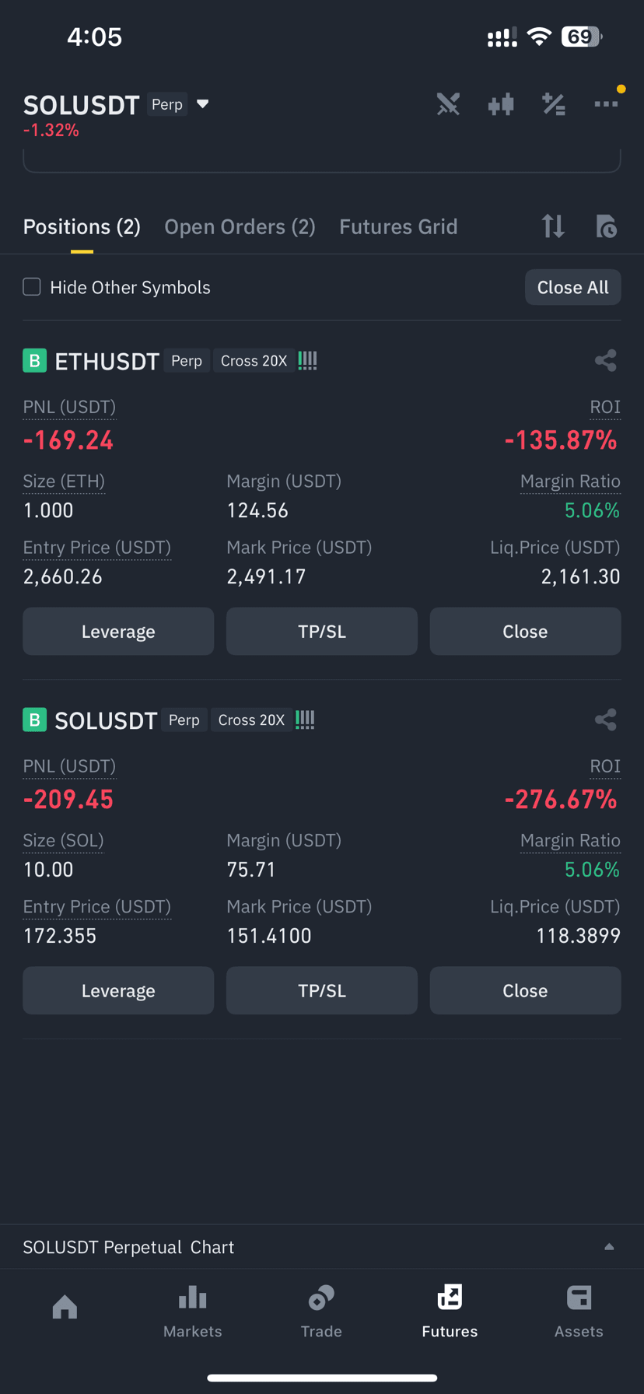Tap the Close All button
644x1394 pixels.
(x=572, y=287)
